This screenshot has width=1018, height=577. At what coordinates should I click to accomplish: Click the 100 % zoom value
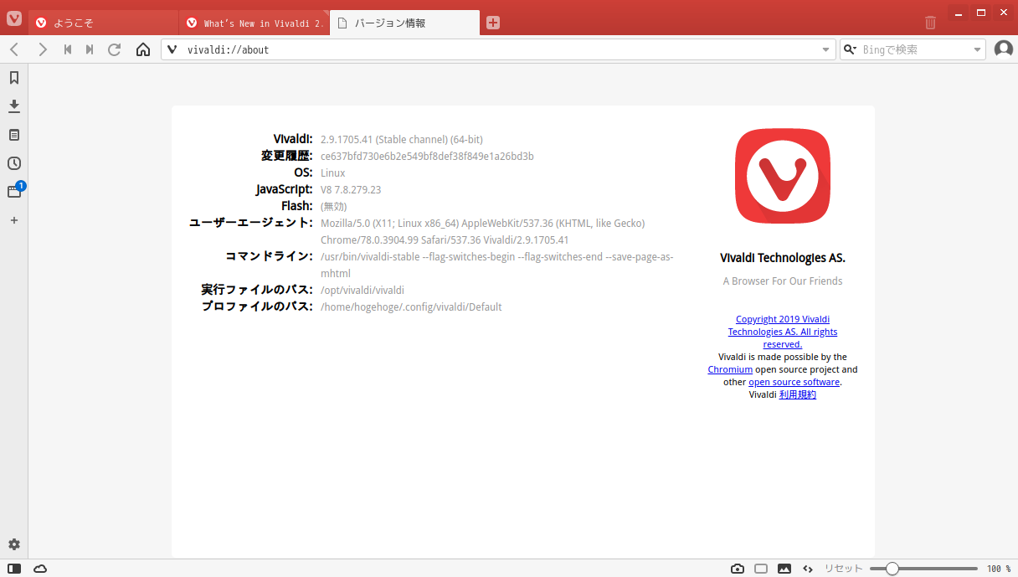pos(999,569)
